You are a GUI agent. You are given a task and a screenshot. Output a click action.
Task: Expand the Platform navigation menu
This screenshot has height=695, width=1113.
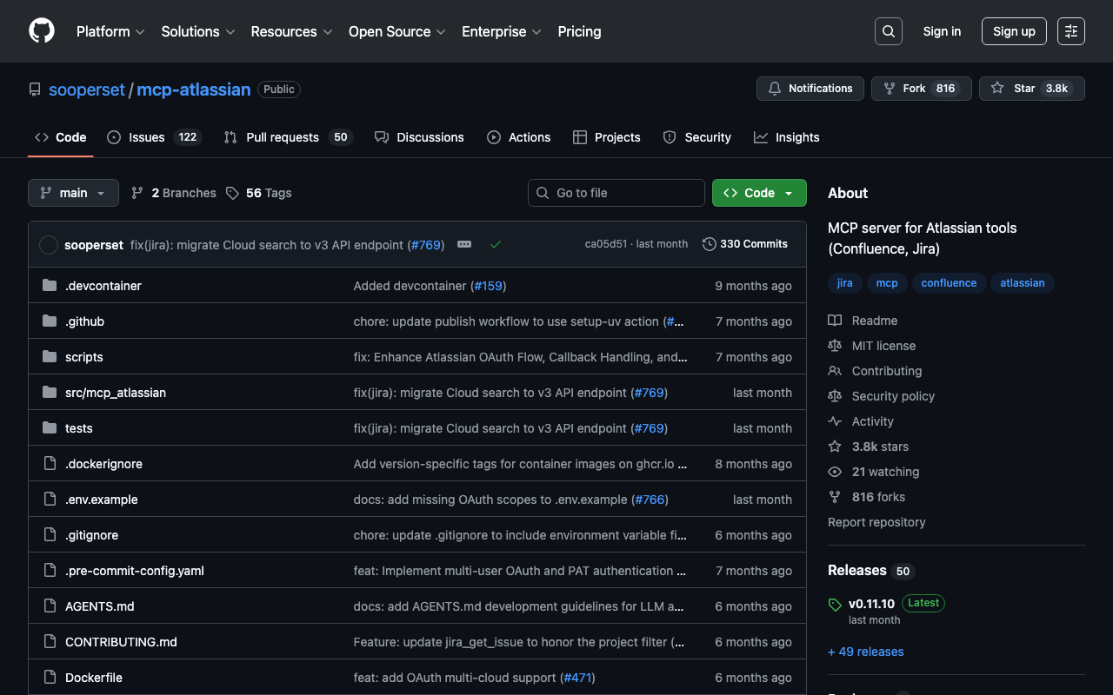(110, 31)
